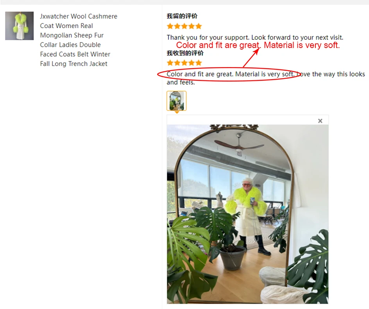Click the 我收到的评价 heading

click(185, 53)
